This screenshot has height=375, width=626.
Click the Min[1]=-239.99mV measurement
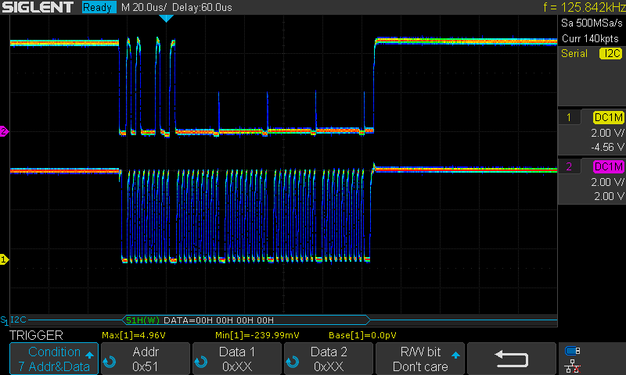(257, 335)
